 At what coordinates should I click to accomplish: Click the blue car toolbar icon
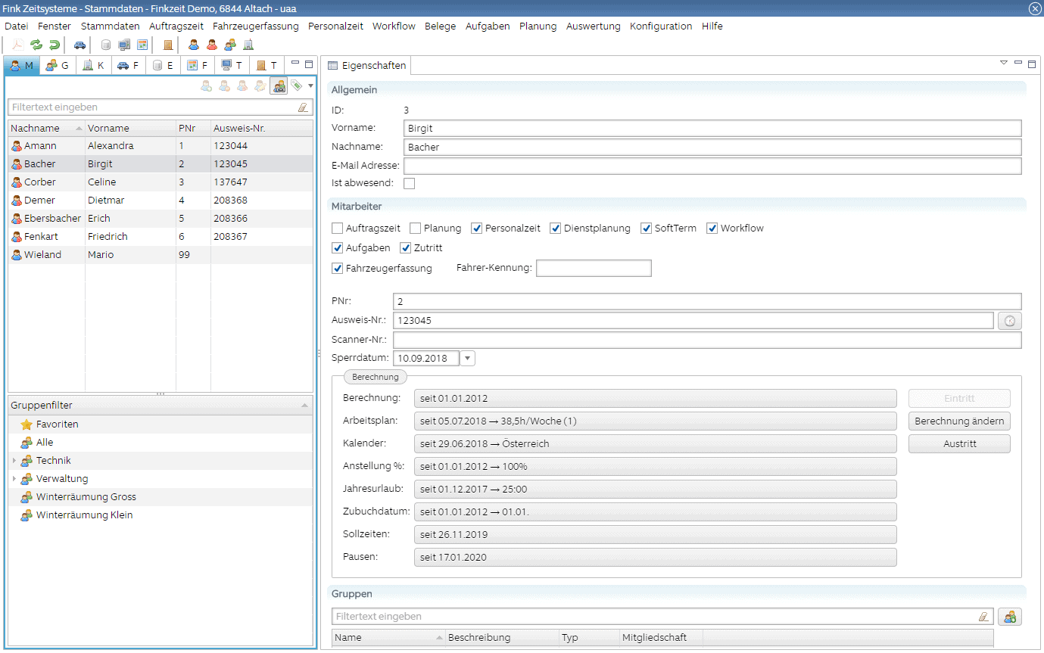(x=79, y=45)
